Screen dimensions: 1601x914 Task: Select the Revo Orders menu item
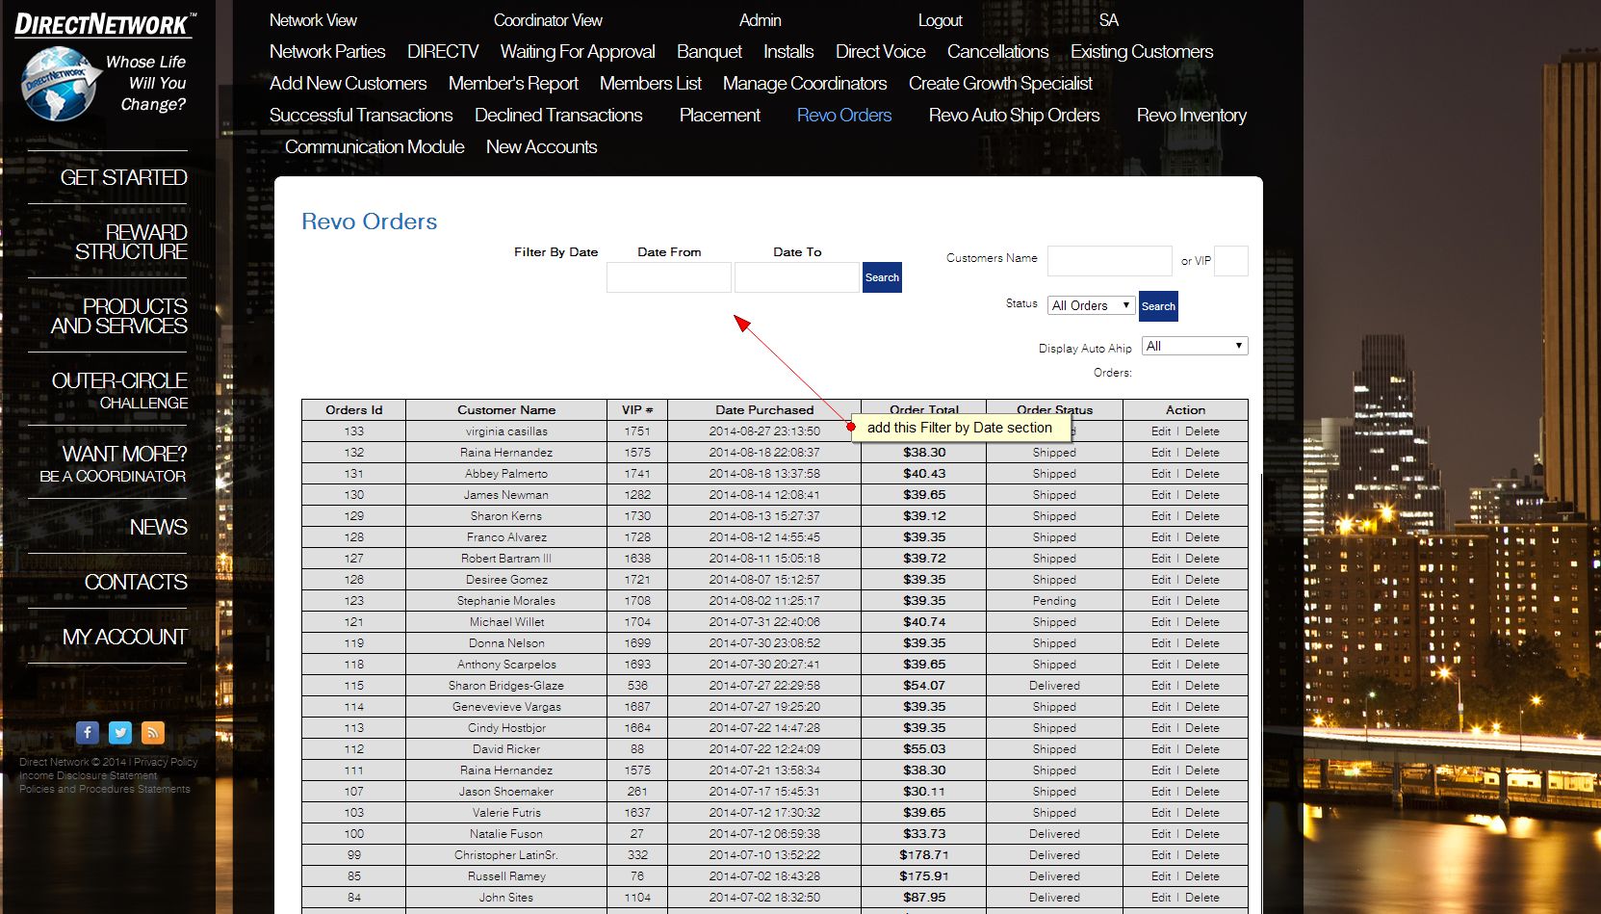pyautogui.click(x=844, y=116)
